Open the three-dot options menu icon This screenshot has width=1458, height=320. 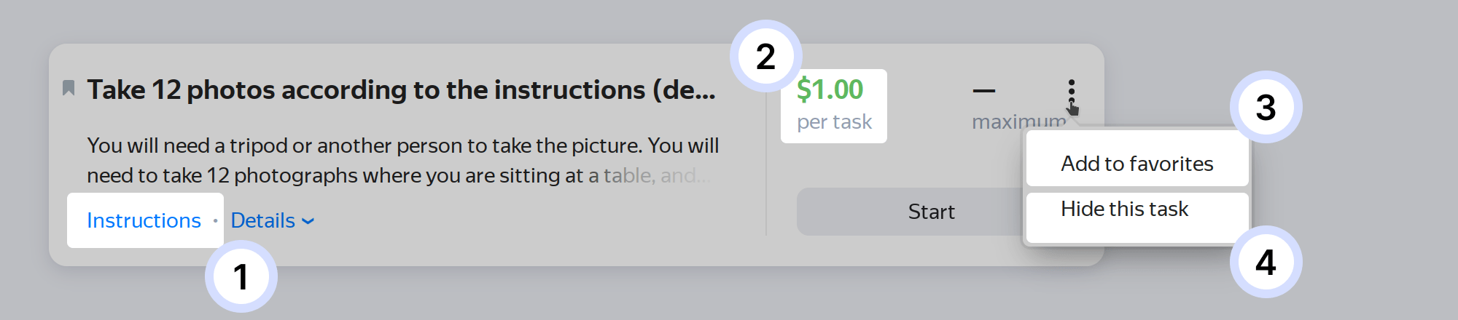[1071, 93]
